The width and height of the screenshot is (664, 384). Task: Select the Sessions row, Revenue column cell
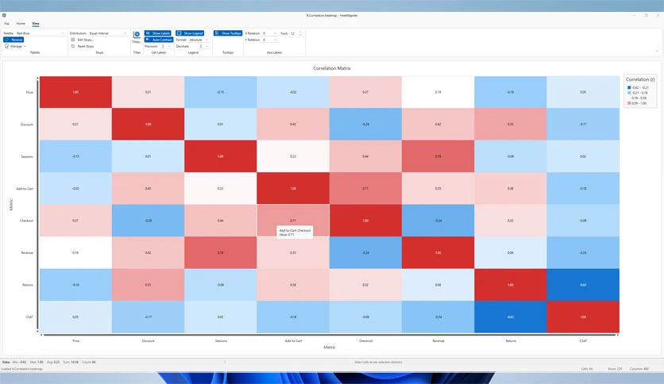click(438, 156)
